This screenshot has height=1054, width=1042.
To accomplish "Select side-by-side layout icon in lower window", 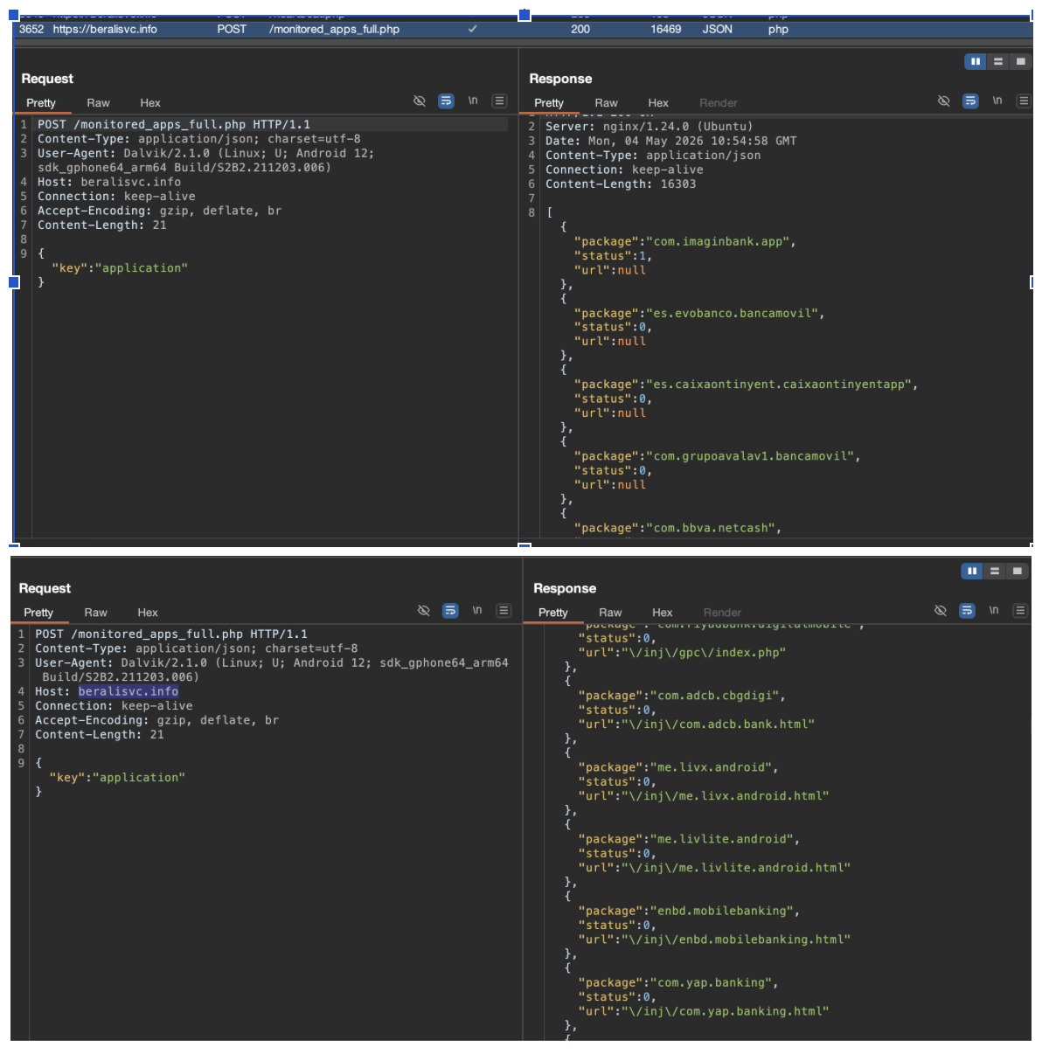I will point(972,571).
